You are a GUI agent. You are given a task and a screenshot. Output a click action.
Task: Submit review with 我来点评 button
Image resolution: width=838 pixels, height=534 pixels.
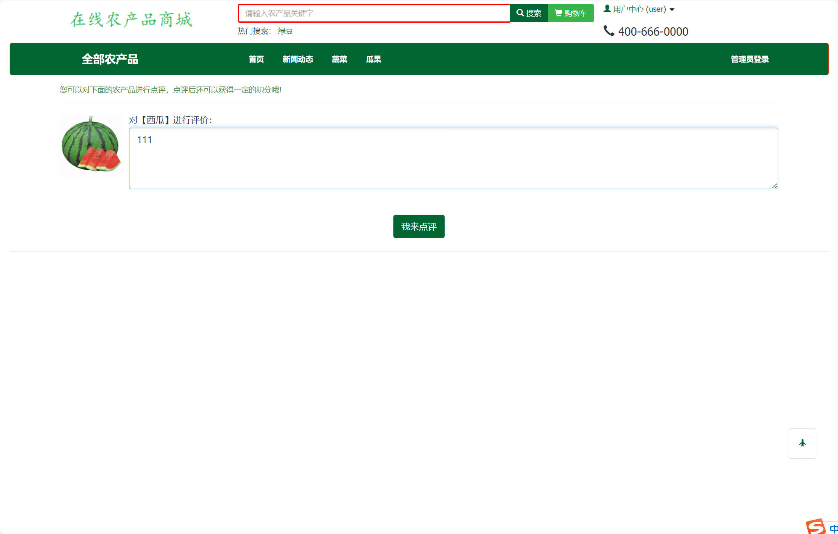[419, 226]
